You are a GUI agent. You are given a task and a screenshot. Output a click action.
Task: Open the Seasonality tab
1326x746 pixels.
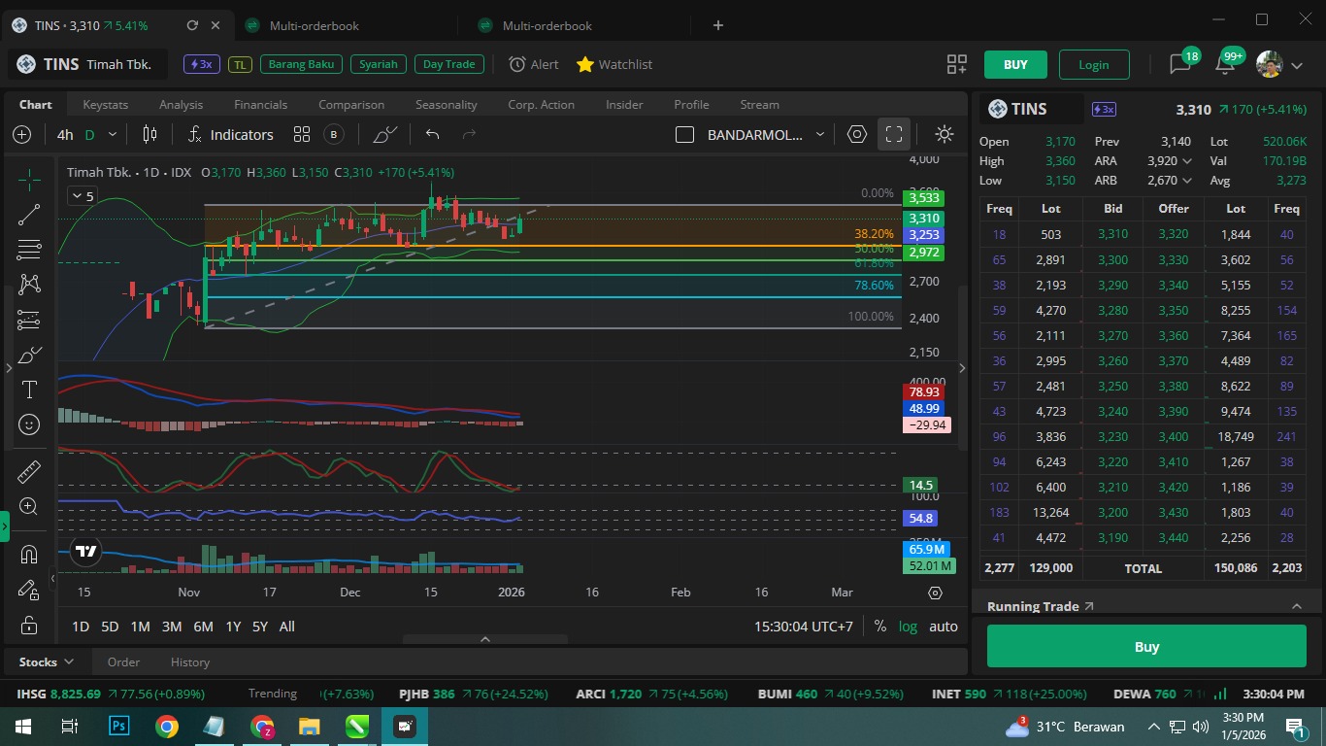click(x=446, y=105)
